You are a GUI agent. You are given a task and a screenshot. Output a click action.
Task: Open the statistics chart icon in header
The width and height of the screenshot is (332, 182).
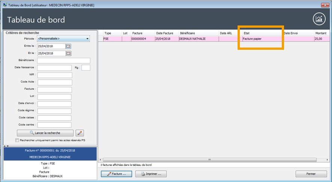[x=319, y=19]
